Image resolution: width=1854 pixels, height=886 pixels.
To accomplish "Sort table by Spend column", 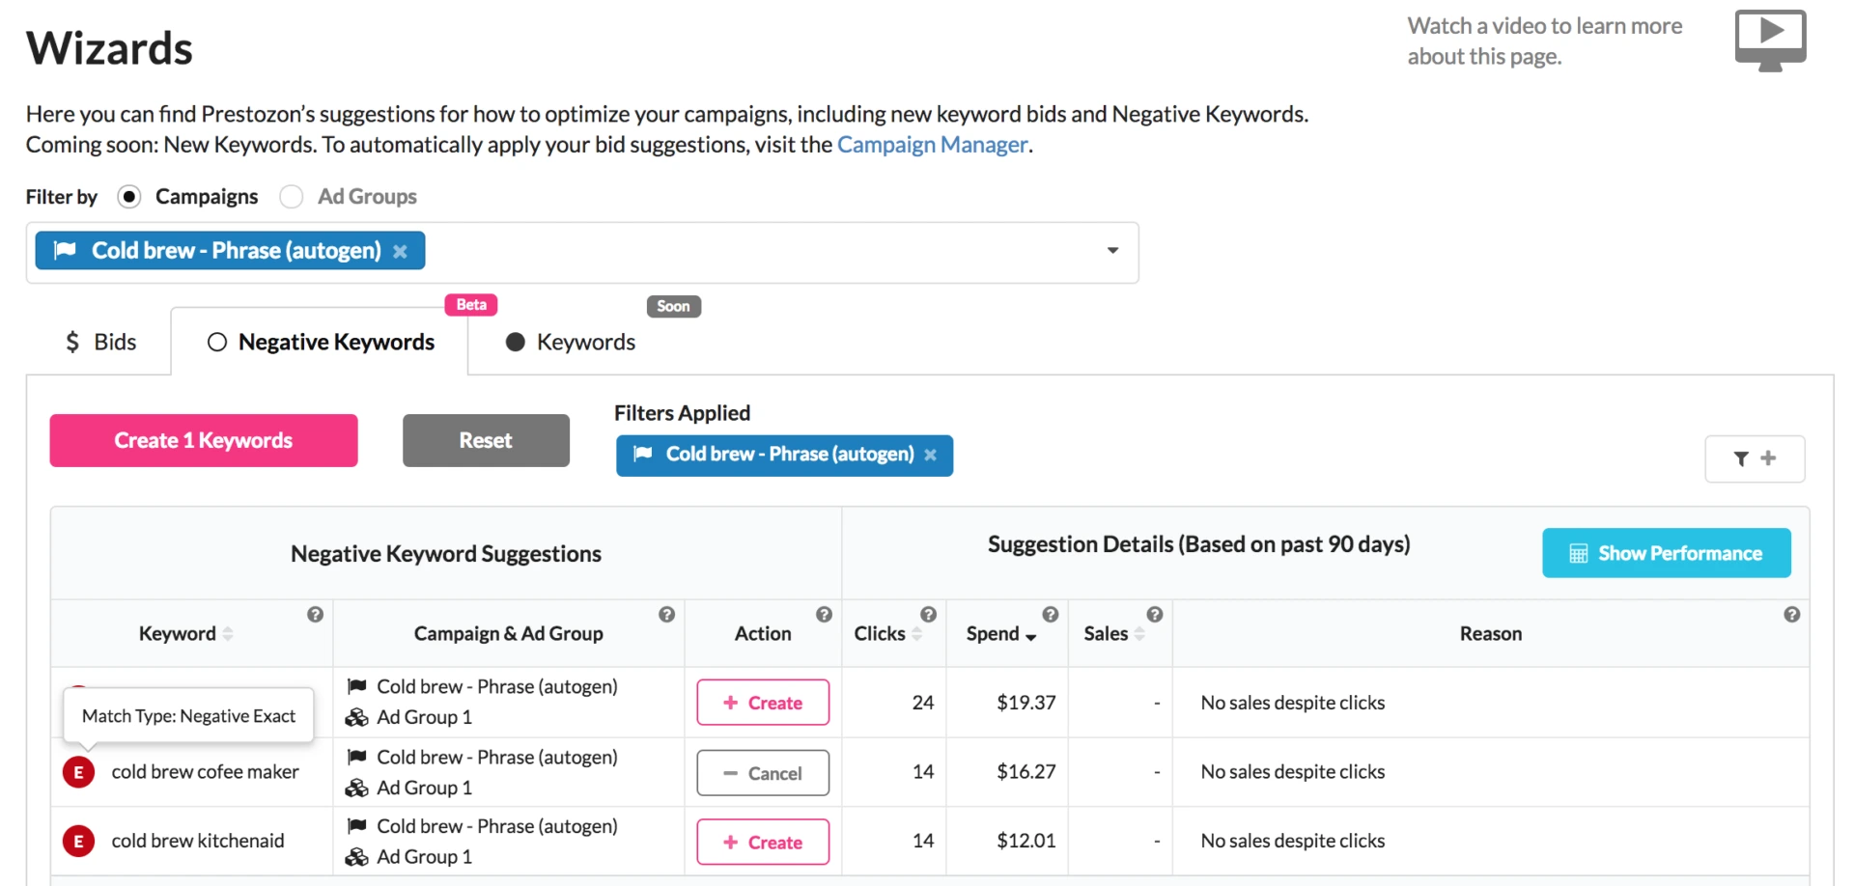I will 1000,634.
